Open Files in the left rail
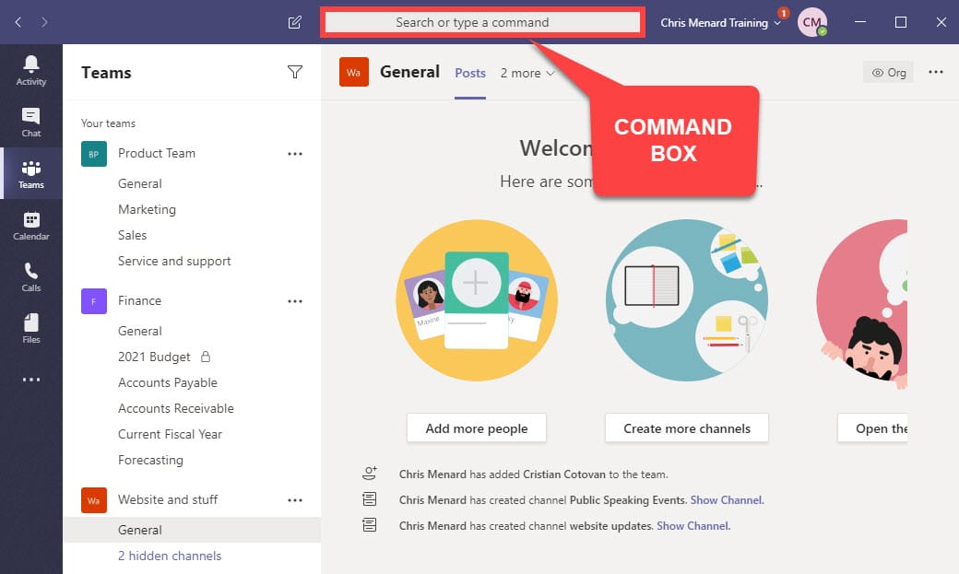Image resolution: width=959 pixels, height=574 pixels. pyautogui.click(x=31, y=328)
